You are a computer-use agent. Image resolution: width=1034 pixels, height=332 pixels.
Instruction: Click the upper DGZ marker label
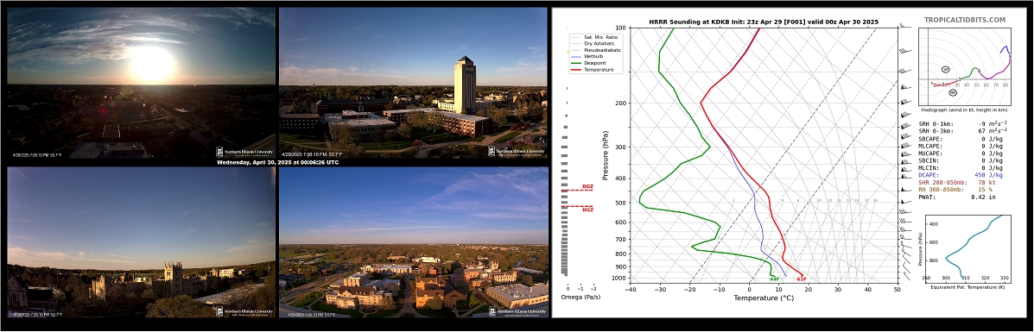click(587, 186)
